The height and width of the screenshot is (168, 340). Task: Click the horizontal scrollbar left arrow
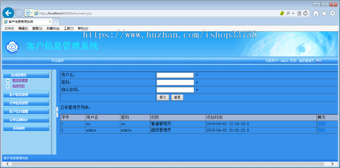(8, 164)
